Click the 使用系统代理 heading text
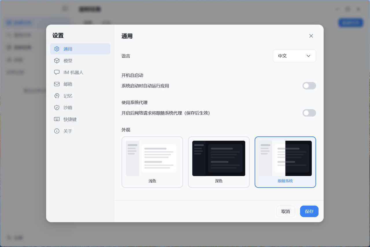The height and width of the screenshot is (247, 370). (135, 103)
